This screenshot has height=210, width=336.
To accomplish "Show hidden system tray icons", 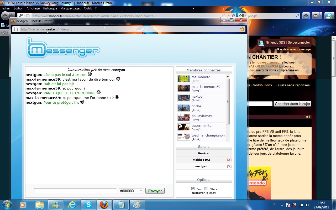I will coord(282,205).
